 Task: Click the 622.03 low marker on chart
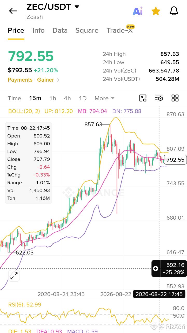(x=25, y=252)
